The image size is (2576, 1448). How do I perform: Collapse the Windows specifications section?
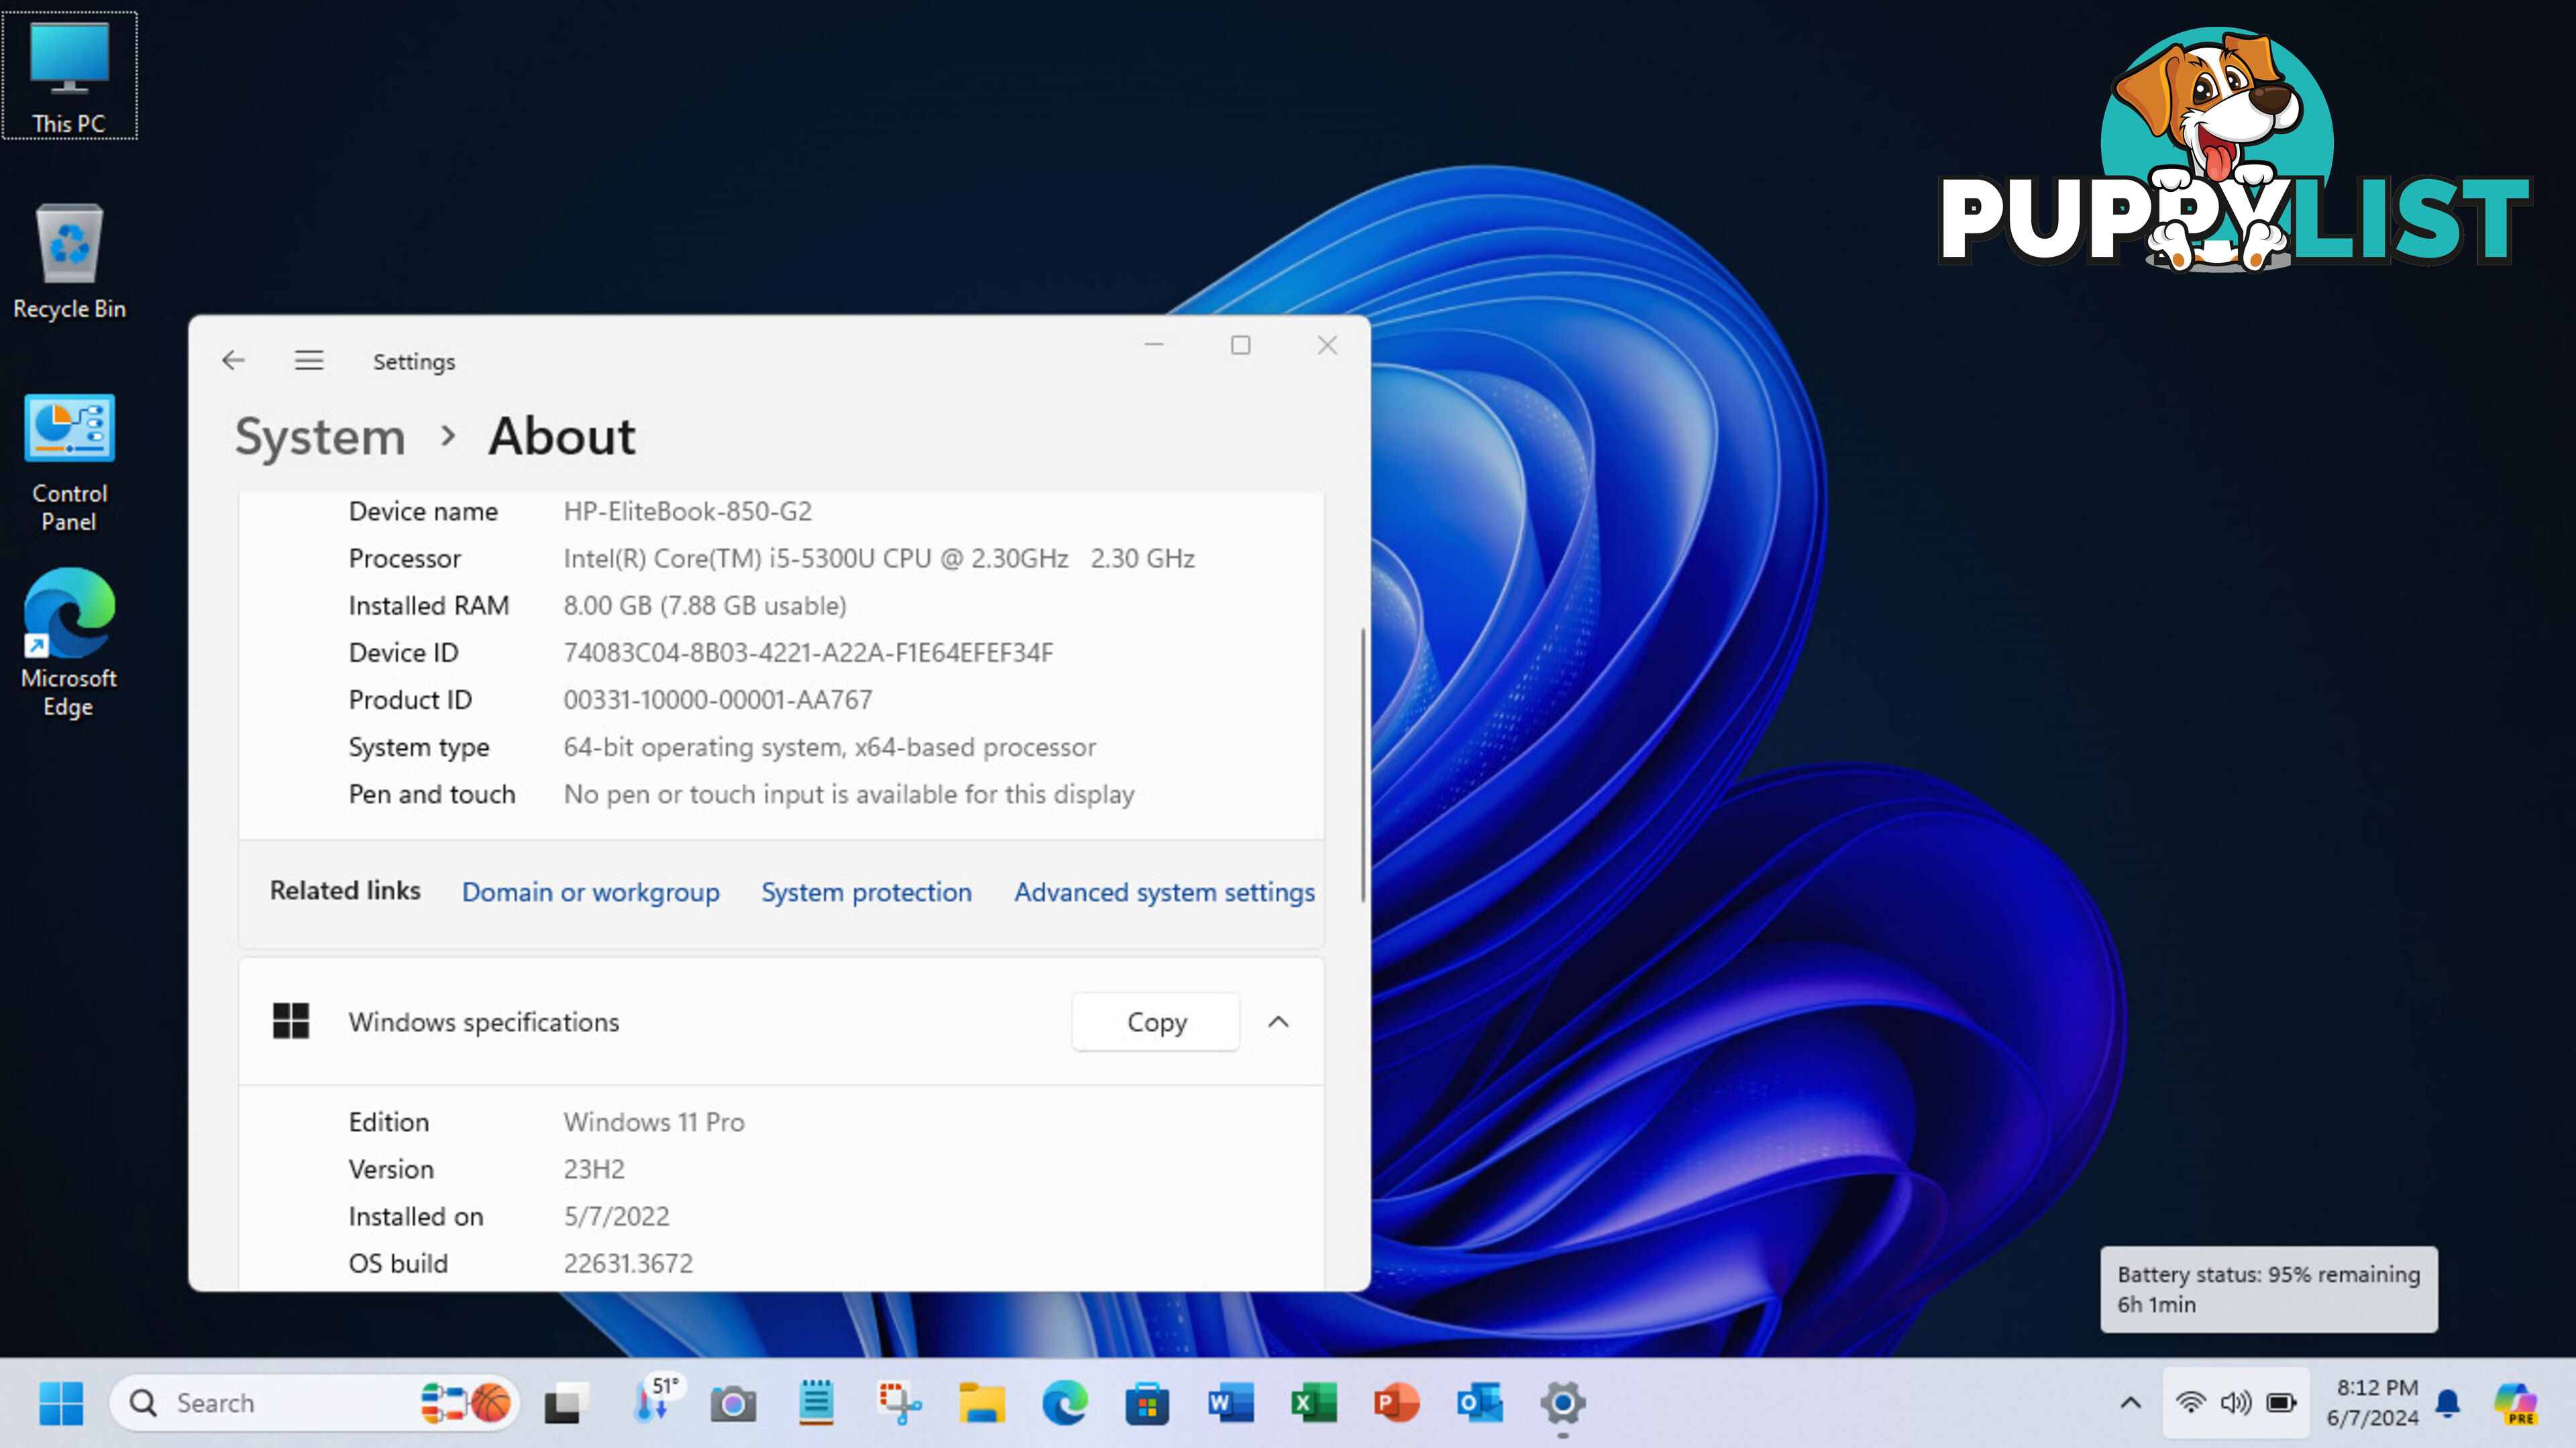pyautogui.click(x=1278, y=1022)
